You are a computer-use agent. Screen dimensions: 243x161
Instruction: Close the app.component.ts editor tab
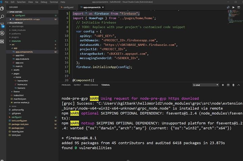point(103,7)
